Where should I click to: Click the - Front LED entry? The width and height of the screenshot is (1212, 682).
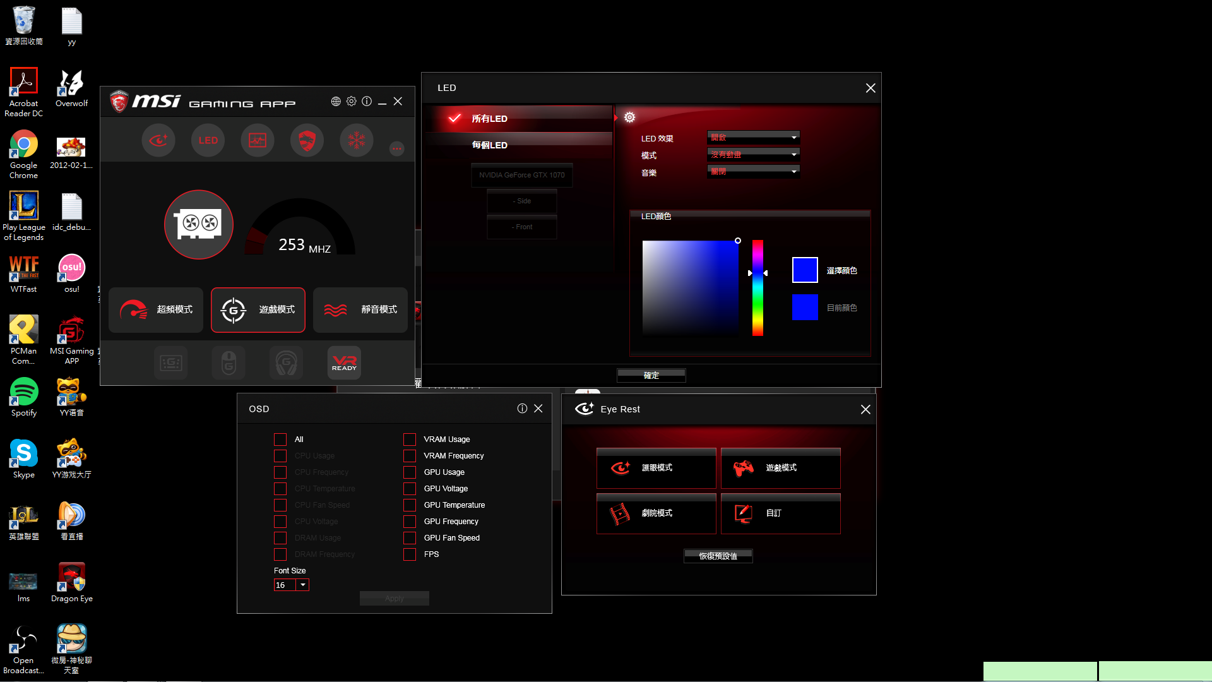click(x=522, y=227)
